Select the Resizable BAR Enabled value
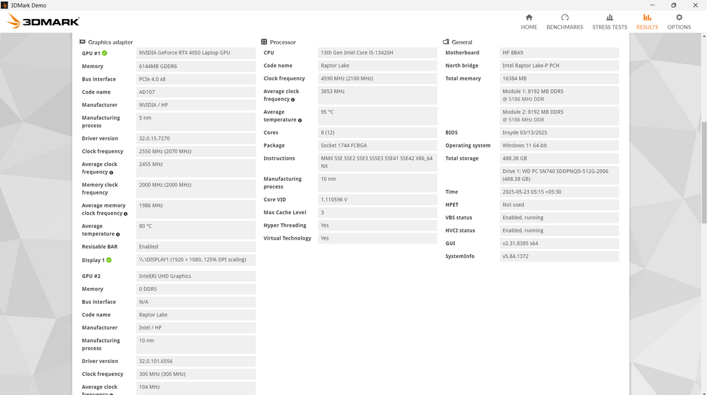 [196, 246]
